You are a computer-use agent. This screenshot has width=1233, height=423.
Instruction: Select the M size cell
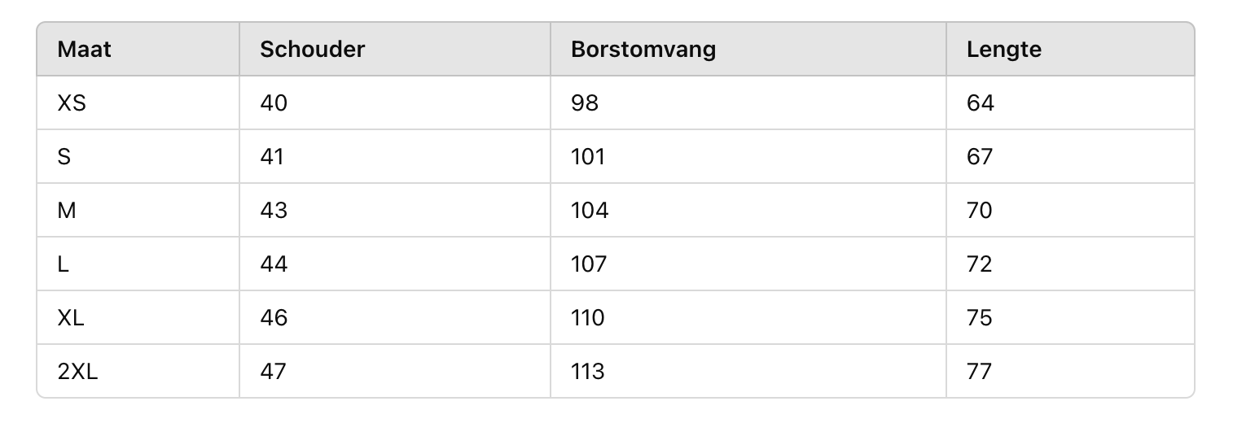pyautogui.click(x=67, y=211)
